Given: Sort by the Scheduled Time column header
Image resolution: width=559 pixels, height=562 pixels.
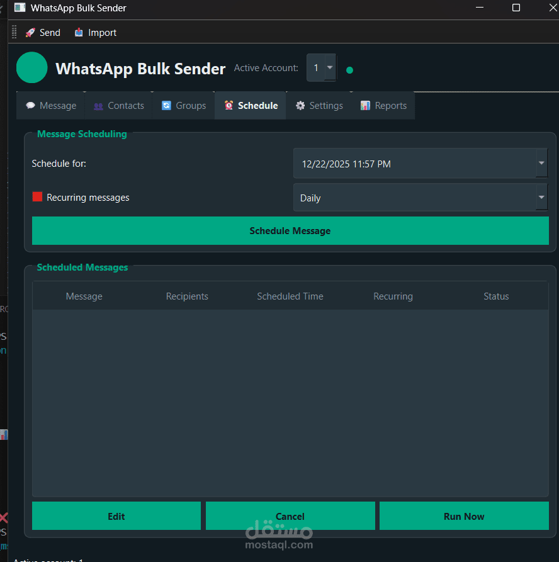Looking at the screenshot, I should [290, 296].
